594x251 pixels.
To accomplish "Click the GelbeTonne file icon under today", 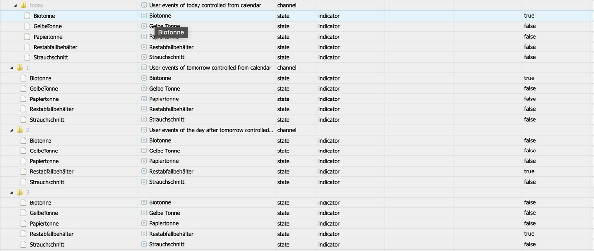I will tap(28, 26).
